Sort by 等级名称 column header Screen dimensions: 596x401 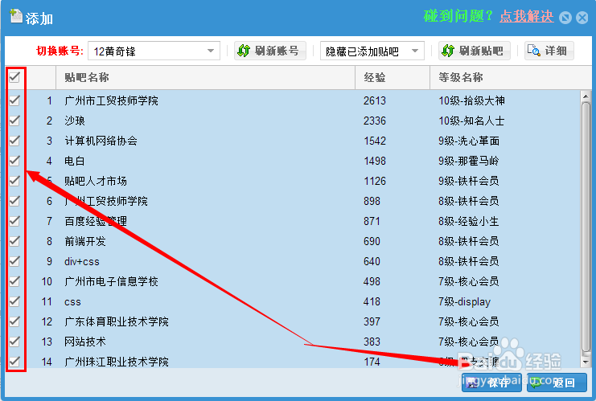pyautogui.click(x=511, y=77)
